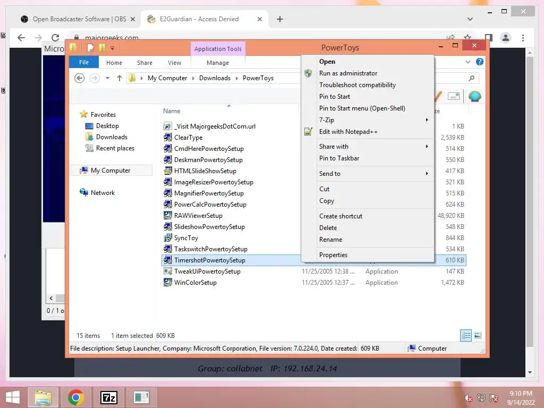This screenshot has width=544, height=408.
Task: Switch to Large icons view in status bar
Action: click(478, 335)
